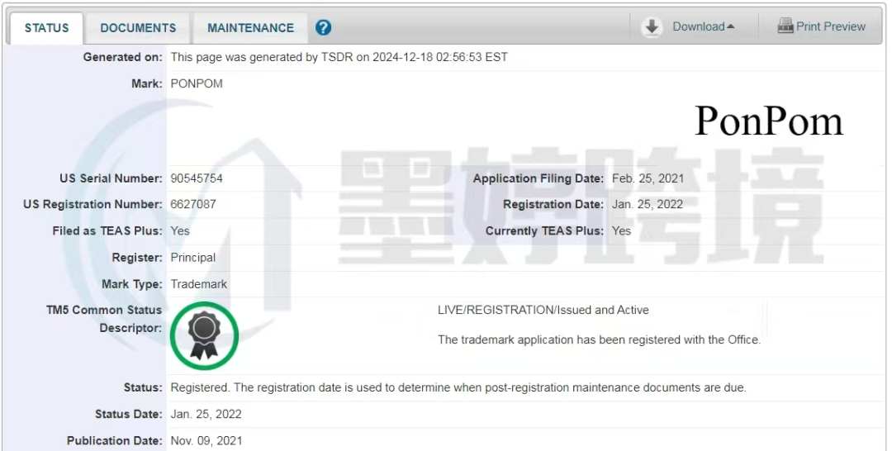Click the Filed as TEAS Plus Yes value
This screenshot has height=451, width=892.
(180, 231)
